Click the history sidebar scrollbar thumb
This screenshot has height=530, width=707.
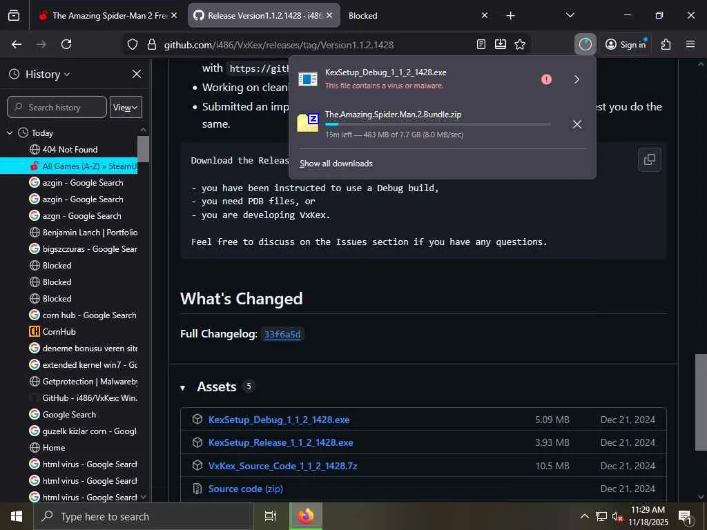tap(144, 149)
